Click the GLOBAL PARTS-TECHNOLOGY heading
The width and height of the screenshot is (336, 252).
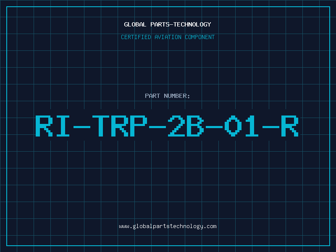168,24
